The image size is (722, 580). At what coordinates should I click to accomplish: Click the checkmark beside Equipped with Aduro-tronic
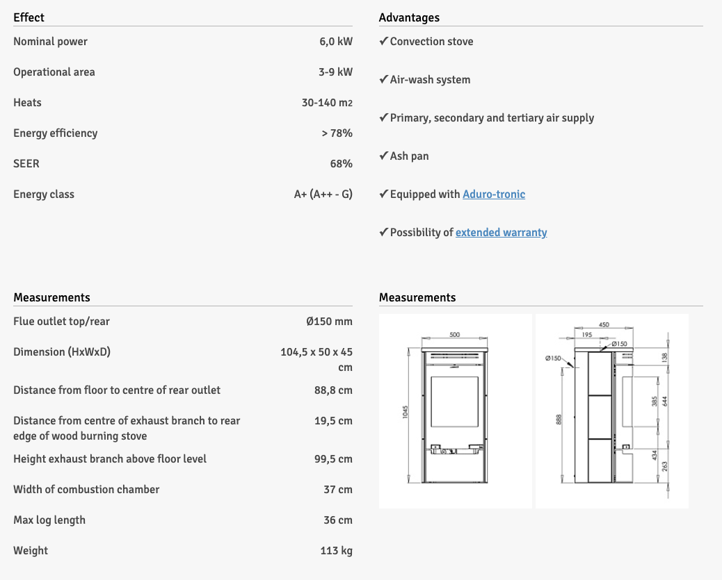383,194
